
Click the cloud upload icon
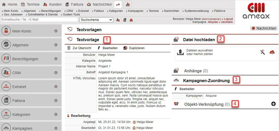coord(272,52)
